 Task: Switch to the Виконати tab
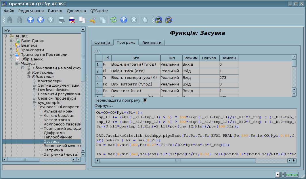click(152, 43)
